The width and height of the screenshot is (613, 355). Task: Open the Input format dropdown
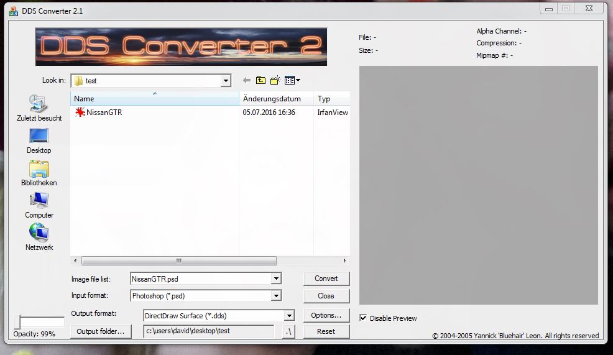coord(276,296)
